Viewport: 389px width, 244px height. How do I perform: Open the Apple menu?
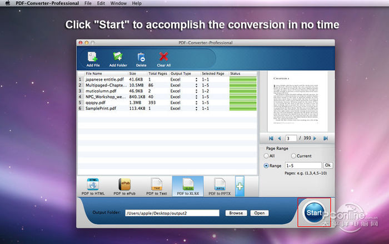click(7, 3)
